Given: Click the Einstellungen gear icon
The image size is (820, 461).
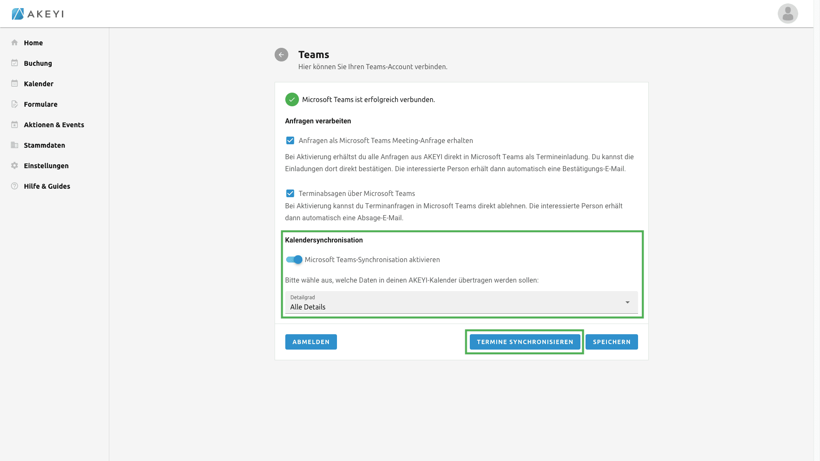Looking at the screenshot, I should pos(15,166).
